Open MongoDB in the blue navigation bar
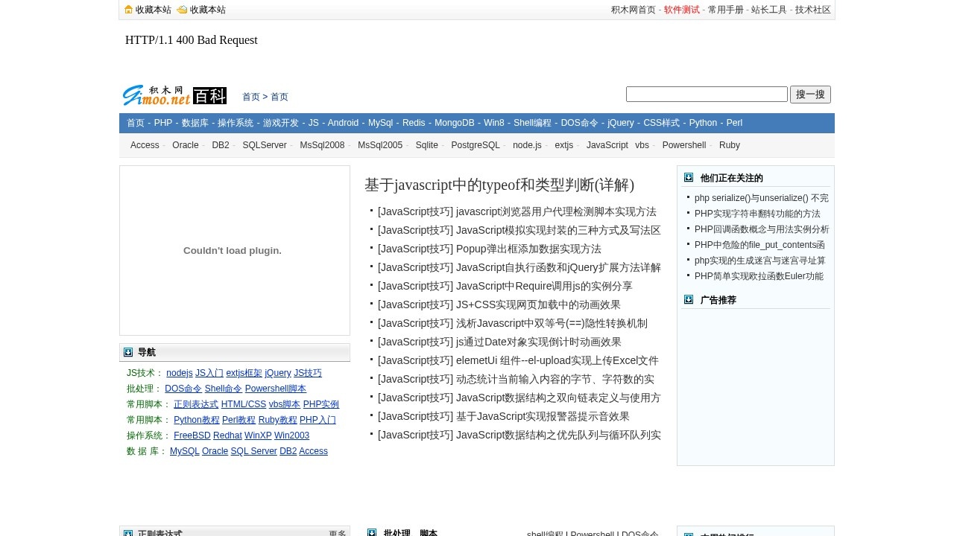Screen dimensions: 954x536 (454, 123)
